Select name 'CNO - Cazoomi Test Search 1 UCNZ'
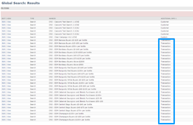The image size is (193, 125). click(x=64, y=22)
